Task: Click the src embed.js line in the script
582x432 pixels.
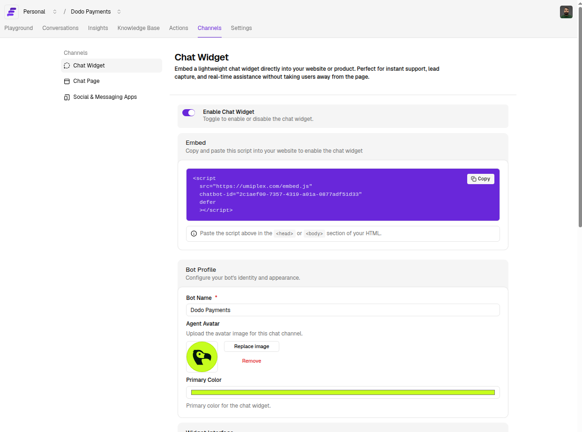Action: [256, 186]
